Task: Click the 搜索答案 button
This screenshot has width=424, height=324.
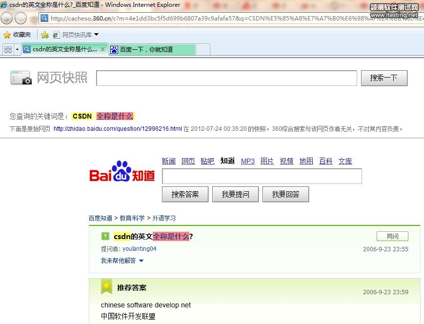Action: coord(185,194)
